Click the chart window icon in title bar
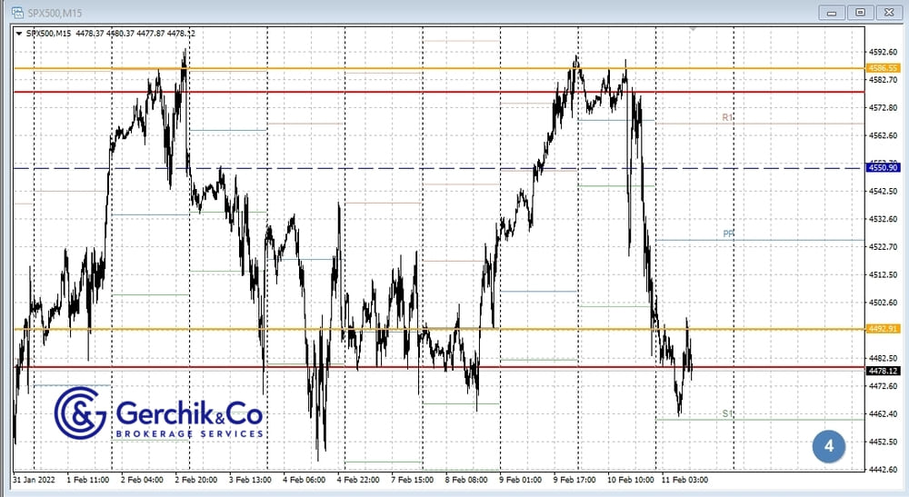The width and height of the screenshot is (909, 497). 16,12
